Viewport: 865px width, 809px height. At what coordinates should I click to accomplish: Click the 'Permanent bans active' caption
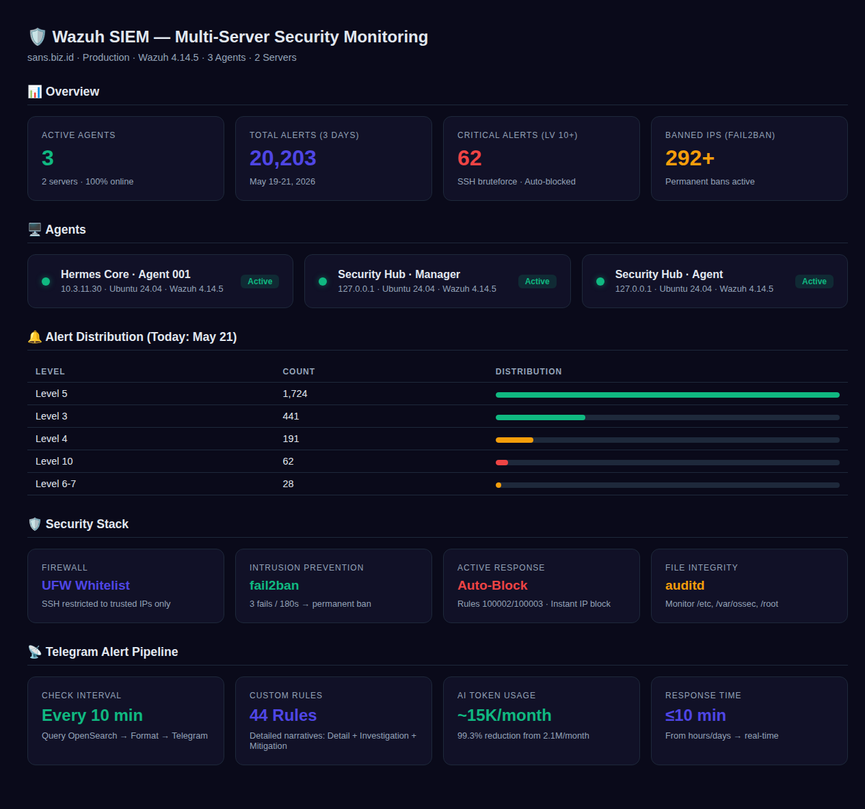710,182
